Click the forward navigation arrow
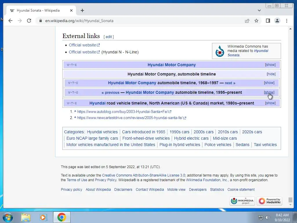The height and width of the screenshot is (223, 297). [x=20, y=21]
